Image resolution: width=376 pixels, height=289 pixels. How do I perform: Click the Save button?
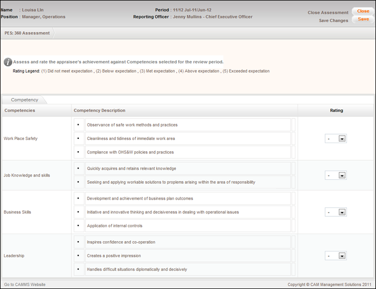pyautogui.click(x=363, y=19)
